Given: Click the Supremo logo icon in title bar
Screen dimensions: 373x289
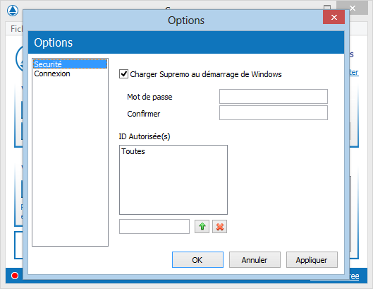Looking at the screenshot, I should point(13,11).
